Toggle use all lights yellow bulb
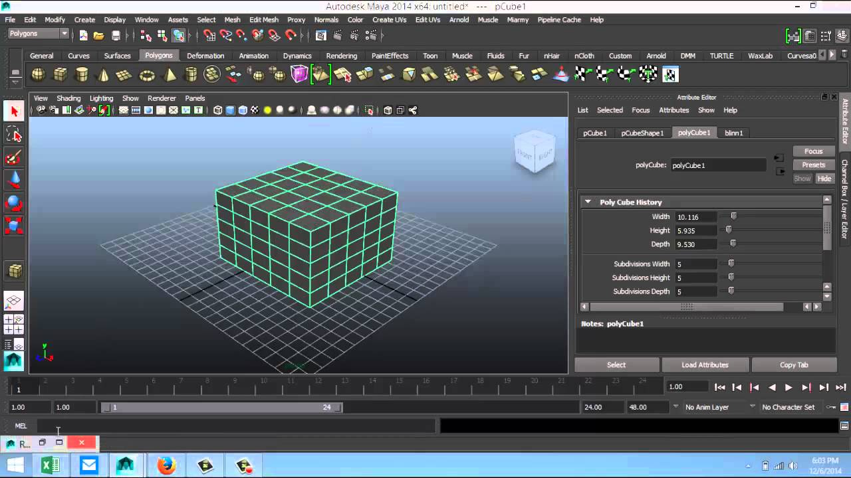 267,110
